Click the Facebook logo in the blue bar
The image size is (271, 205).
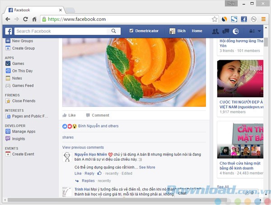coord(9,31)
